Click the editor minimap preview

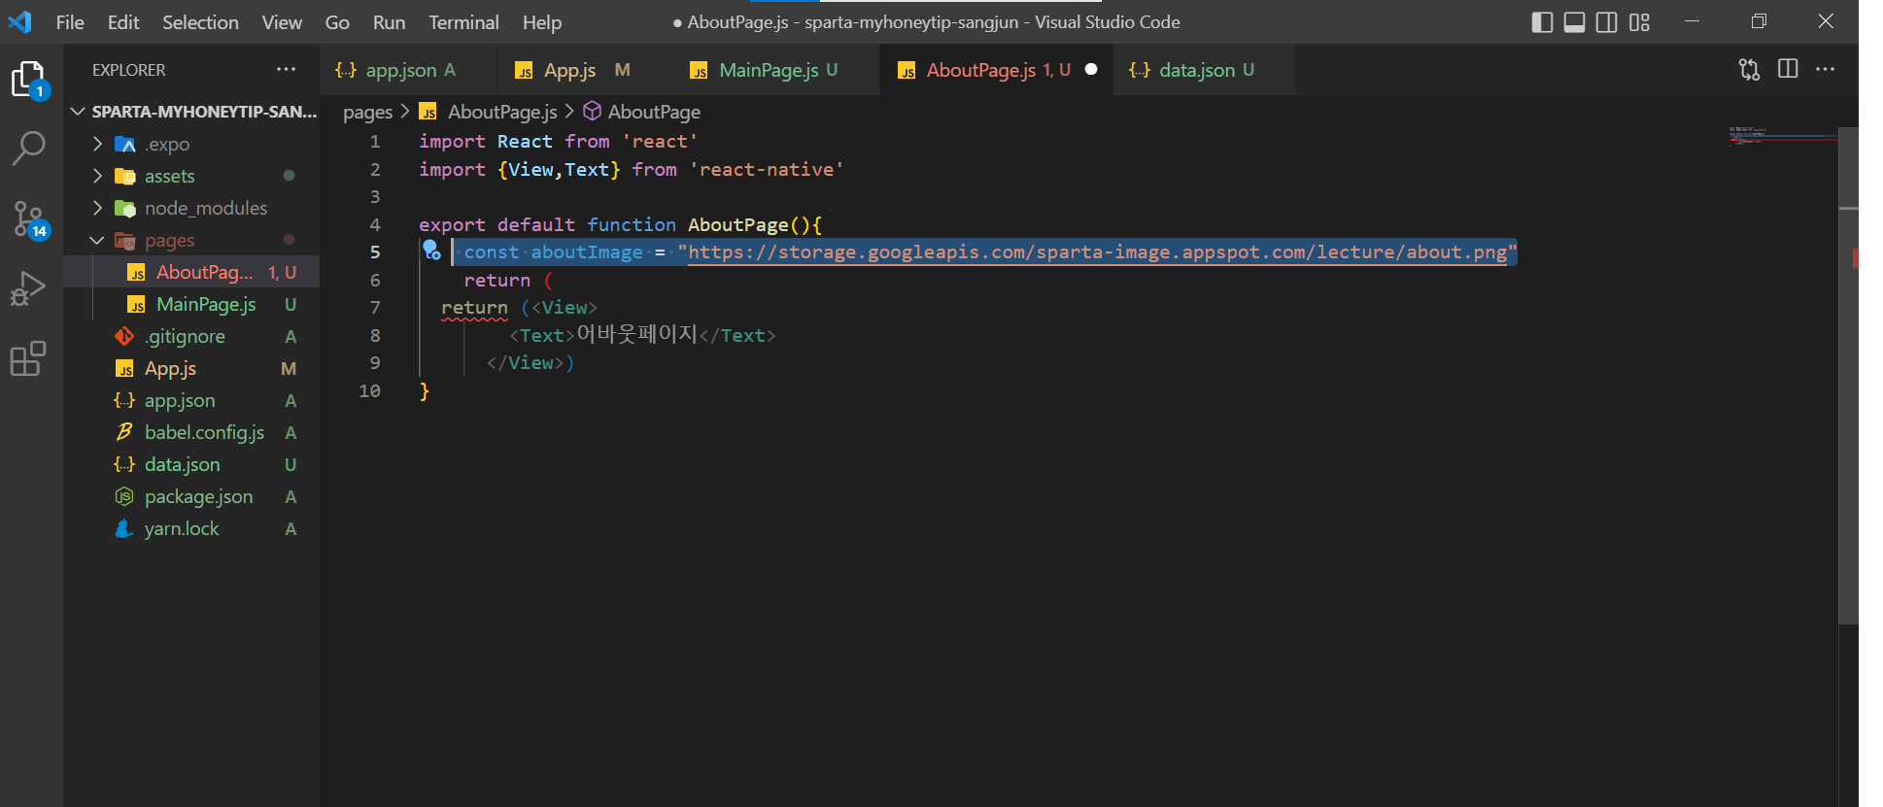[x=1783, y=135]
